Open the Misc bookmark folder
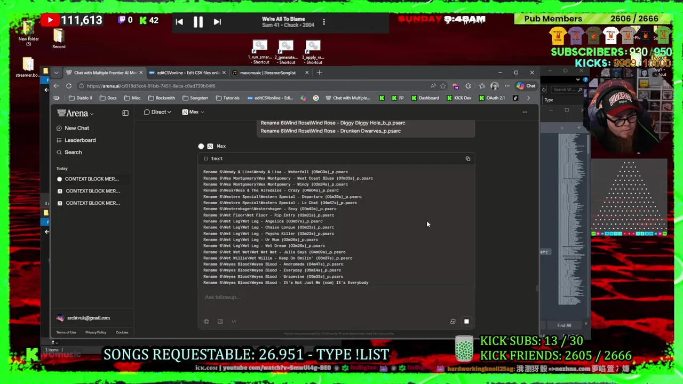 (132, 98)
